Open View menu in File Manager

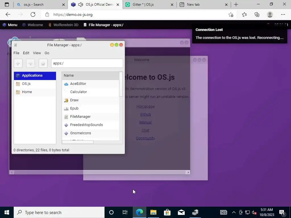click(37, 53)
